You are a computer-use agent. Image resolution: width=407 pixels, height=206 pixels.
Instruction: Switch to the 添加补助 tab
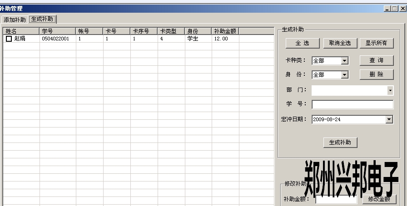[15, 20]
